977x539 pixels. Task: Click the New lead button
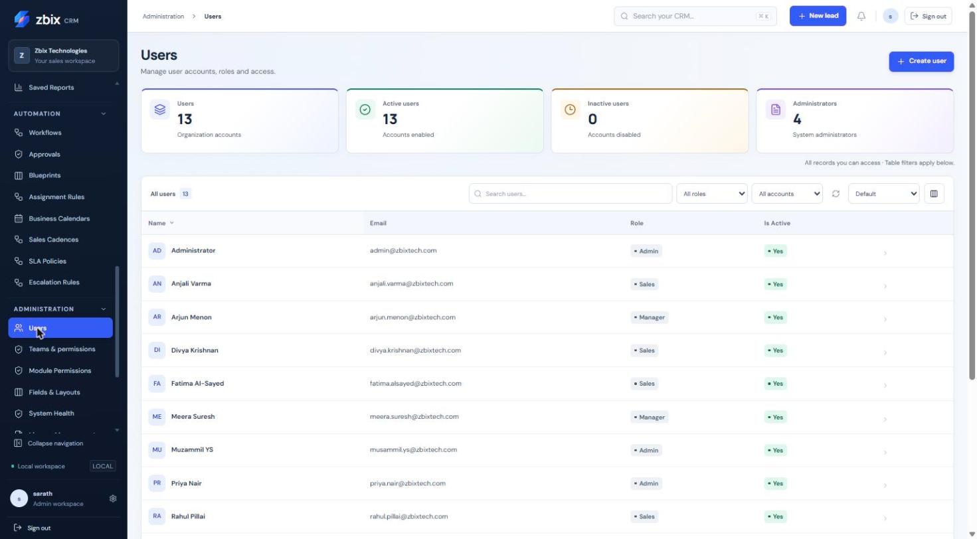pos(818,16)
